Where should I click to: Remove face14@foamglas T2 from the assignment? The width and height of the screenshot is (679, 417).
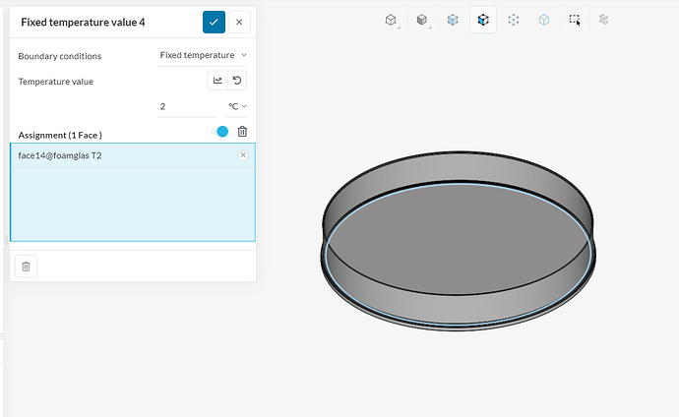(243, 155)
